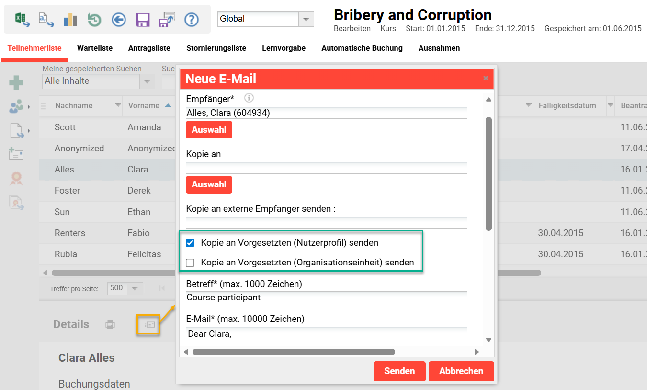Click the blue back arrow icon
Image resolution: width=647 pixels, height=390 pixels.
[118, 20]
